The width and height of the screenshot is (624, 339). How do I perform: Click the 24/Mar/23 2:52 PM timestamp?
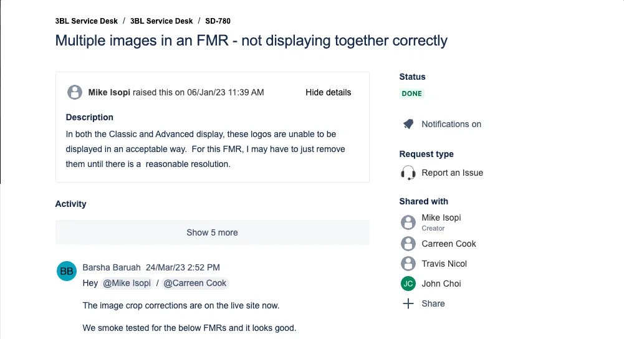tap(183, 267)
